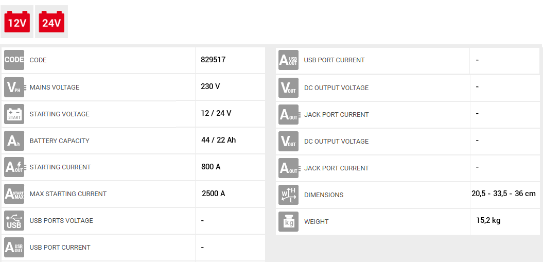
Task: Select the product code value 829517
Action: (213, 60)
